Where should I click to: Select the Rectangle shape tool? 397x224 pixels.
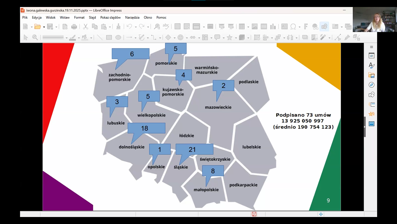point(109,37)
